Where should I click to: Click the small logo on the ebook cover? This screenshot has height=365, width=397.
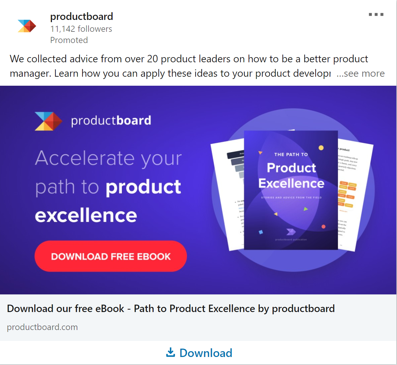coord(291,232)
